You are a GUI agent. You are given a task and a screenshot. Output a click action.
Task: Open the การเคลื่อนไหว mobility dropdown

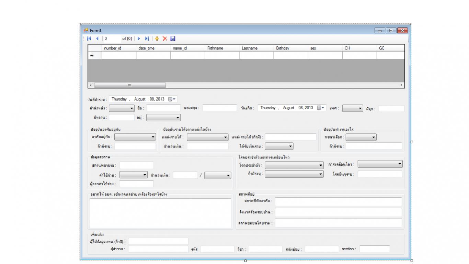pyautogui.click(x=380, y=164)
